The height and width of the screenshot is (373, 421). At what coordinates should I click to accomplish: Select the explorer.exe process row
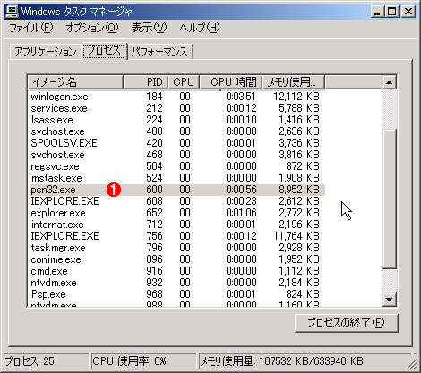click(176, 213)
